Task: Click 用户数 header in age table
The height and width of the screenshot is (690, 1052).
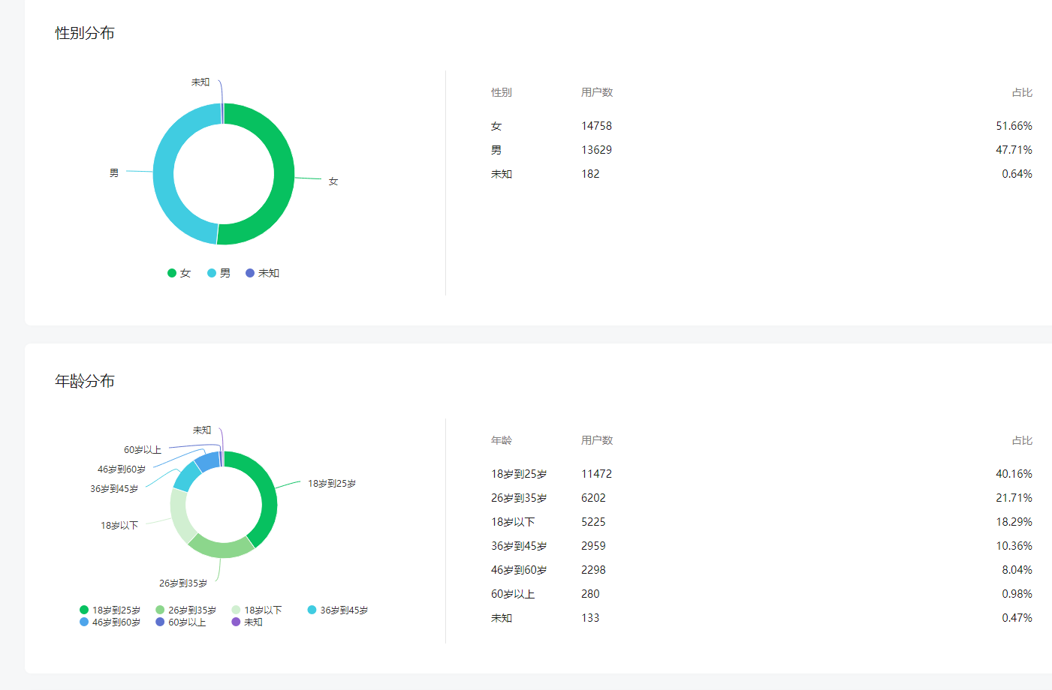Action: [x=597, y=440]
